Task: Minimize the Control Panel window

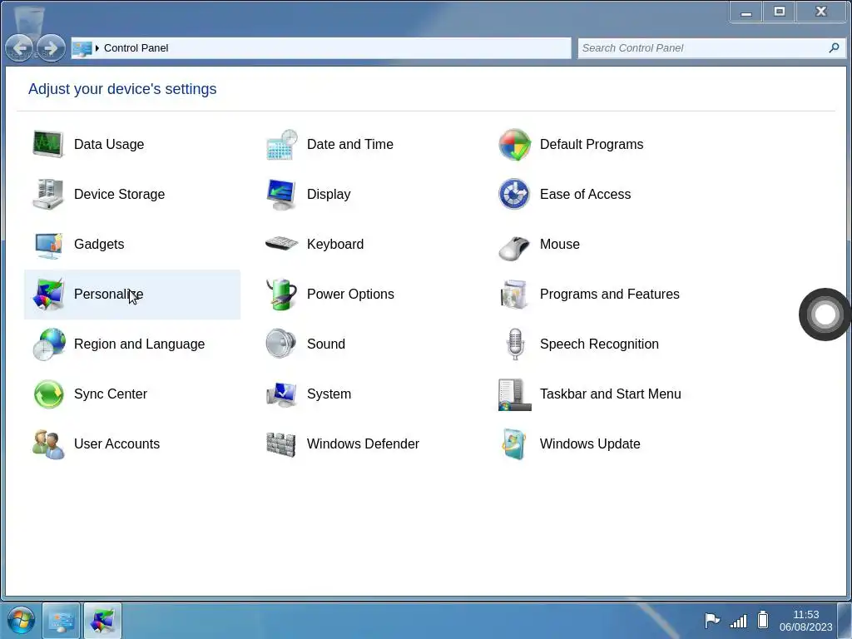Action: pyautogui.click(x=746, y=12)
